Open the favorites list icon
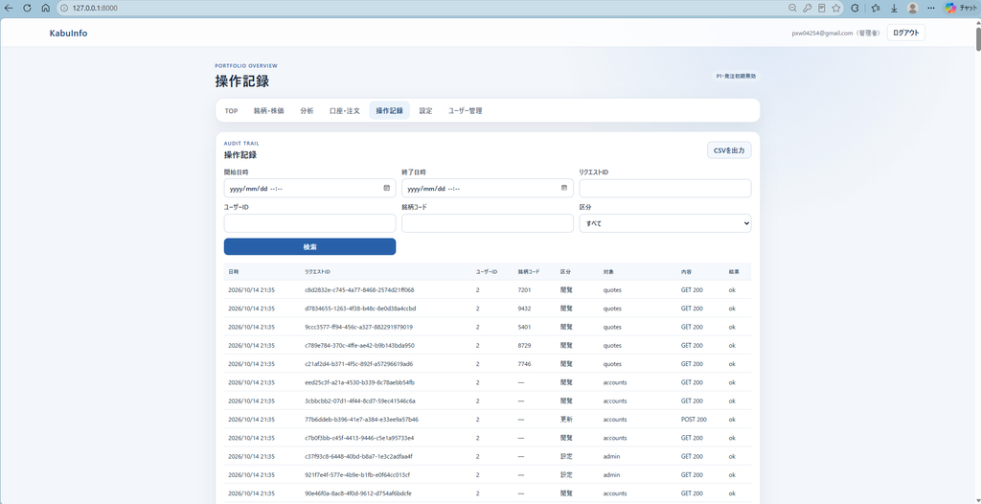This screenshot has height=504, width=981. click(876, 8)
